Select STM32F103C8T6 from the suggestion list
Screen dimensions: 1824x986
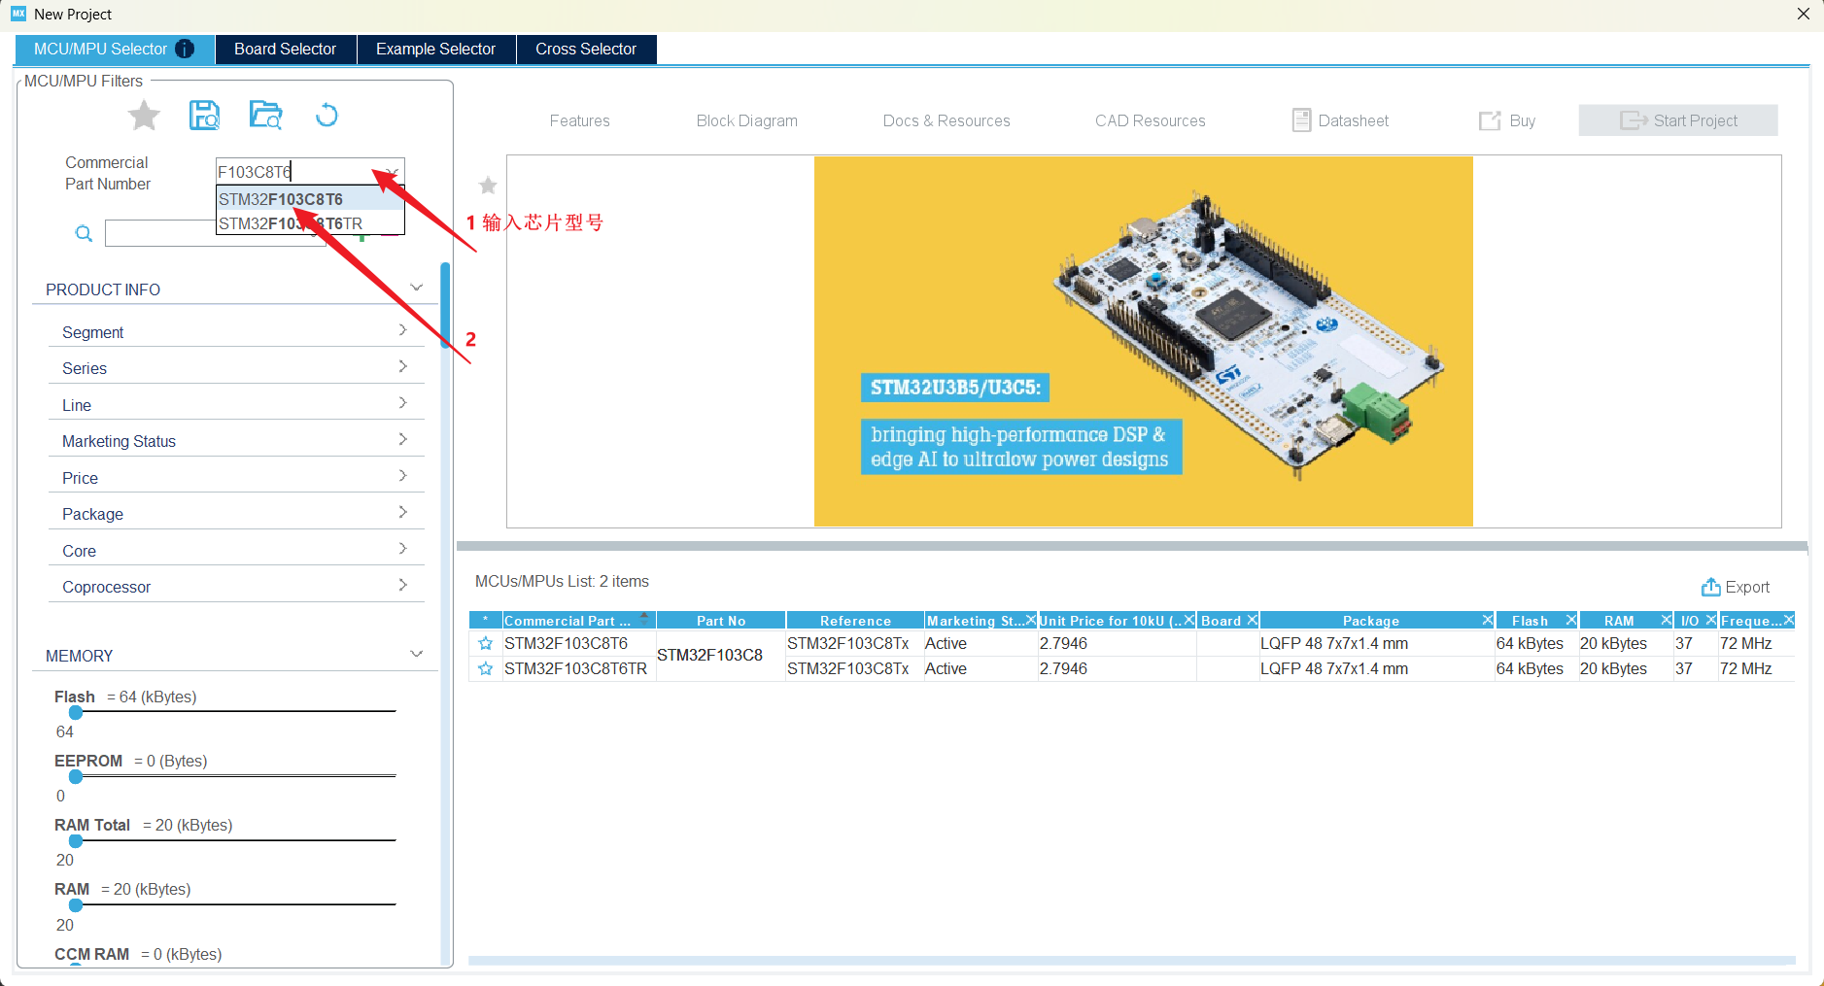[310, 199]
